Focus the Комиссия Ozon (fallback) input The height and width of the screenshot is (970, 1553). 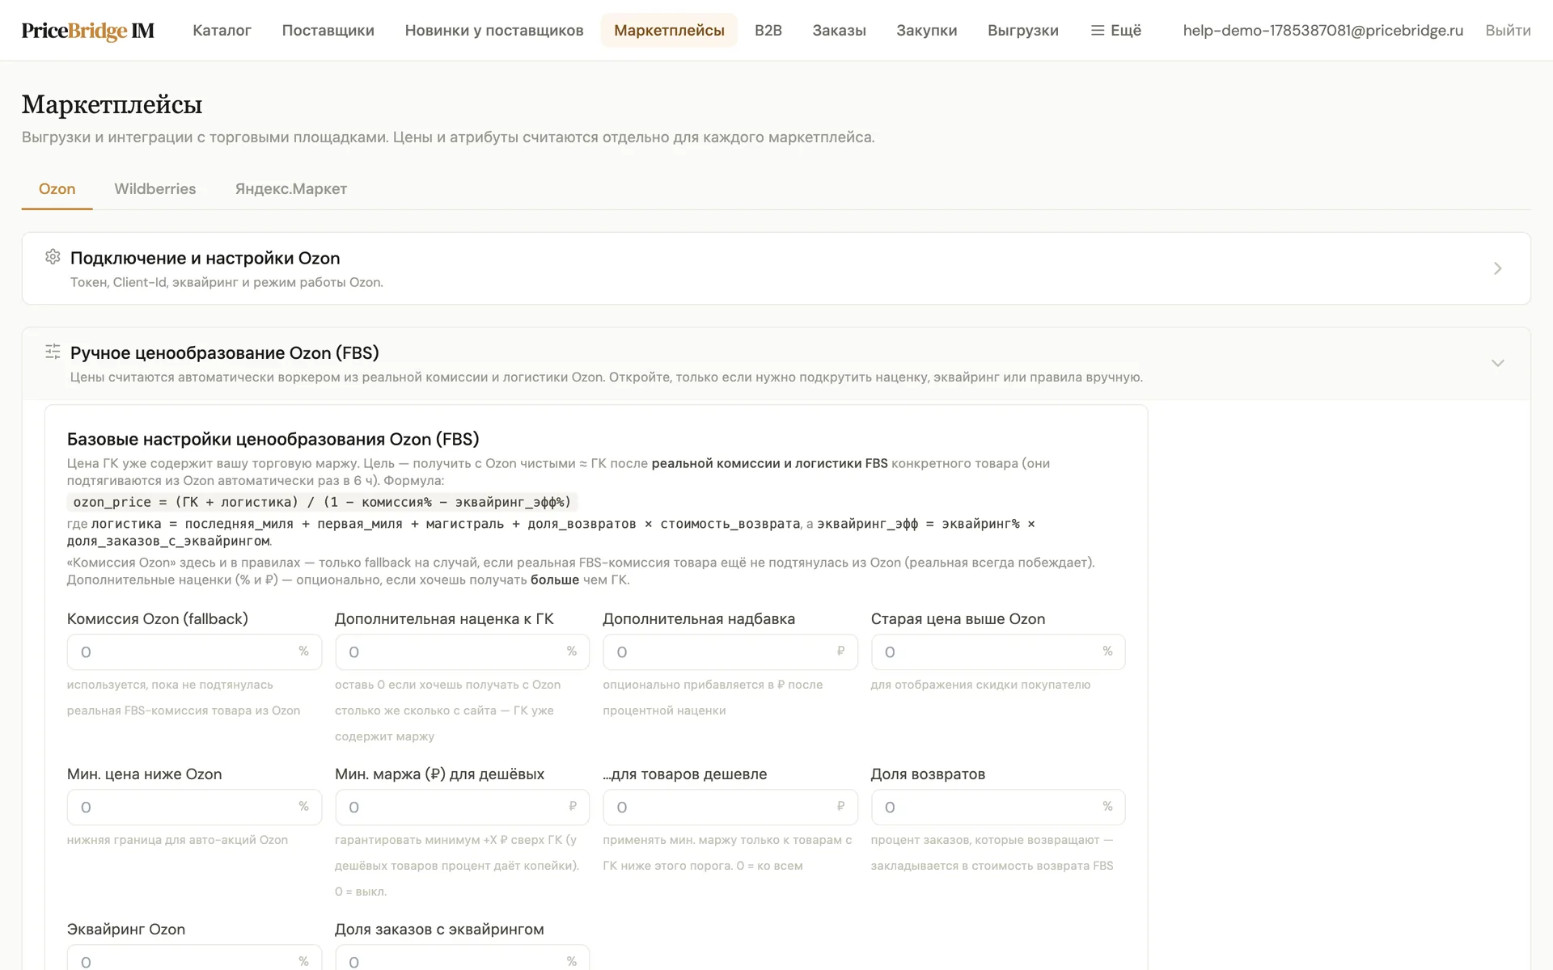194,652
